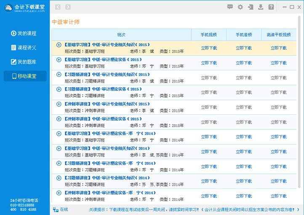Click play icon for 习题精讲班 中级-审计理论实务 2015

tap(59, 89)
